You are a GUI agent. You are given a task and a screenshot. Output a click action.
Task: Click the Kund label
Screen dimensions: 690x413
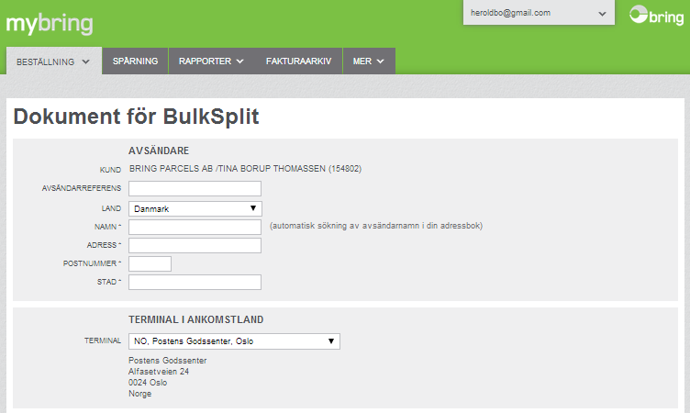click(x=110, y=170)
